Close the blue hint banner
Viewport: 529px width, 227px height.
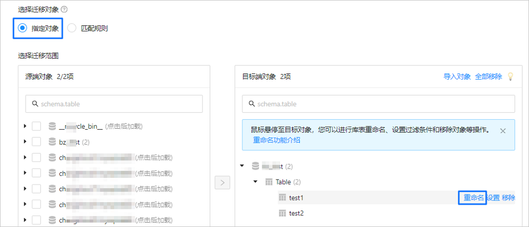click(x=502, y=131)
